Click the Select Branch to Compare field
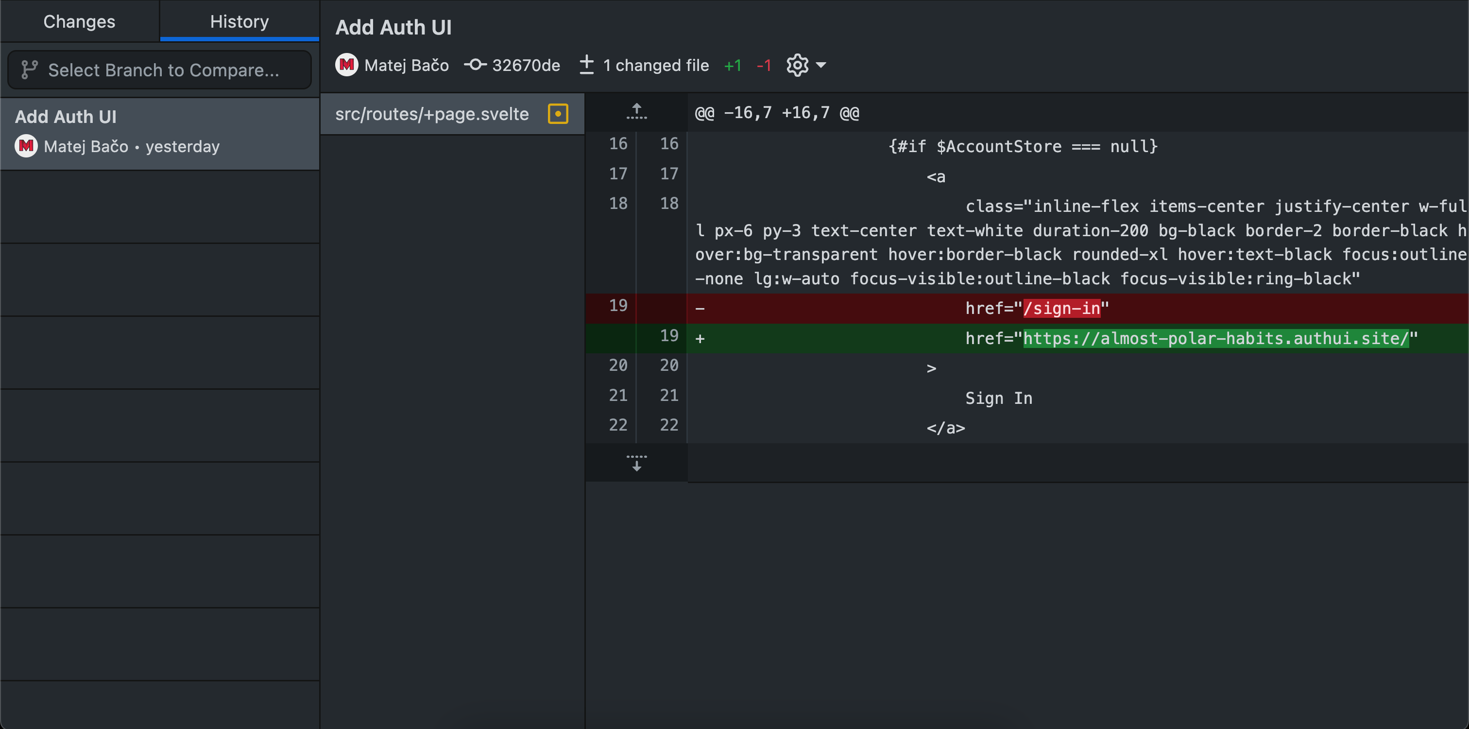 point(163,69)
